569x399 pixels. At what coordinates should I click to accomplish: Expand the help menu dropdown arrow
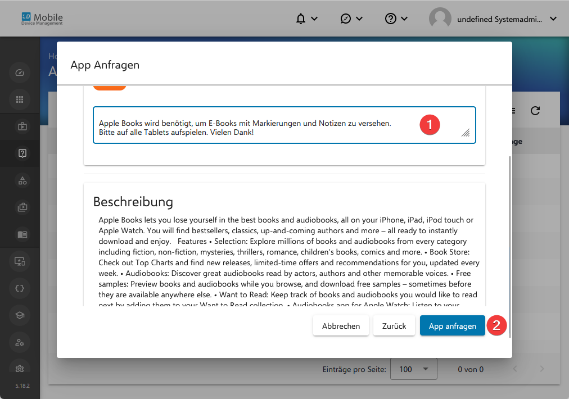[x=404, y=19]
